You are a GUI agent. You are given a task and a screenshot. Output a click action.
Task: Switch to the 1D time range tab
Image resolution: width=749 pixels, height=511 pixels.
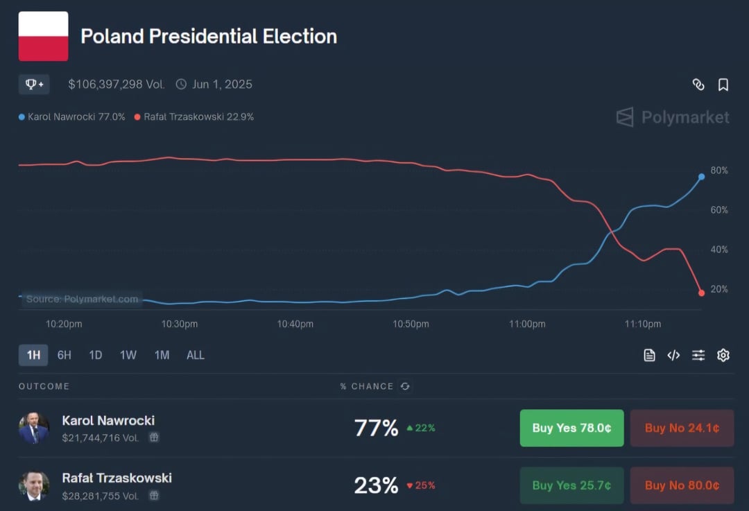coord(95,355)
